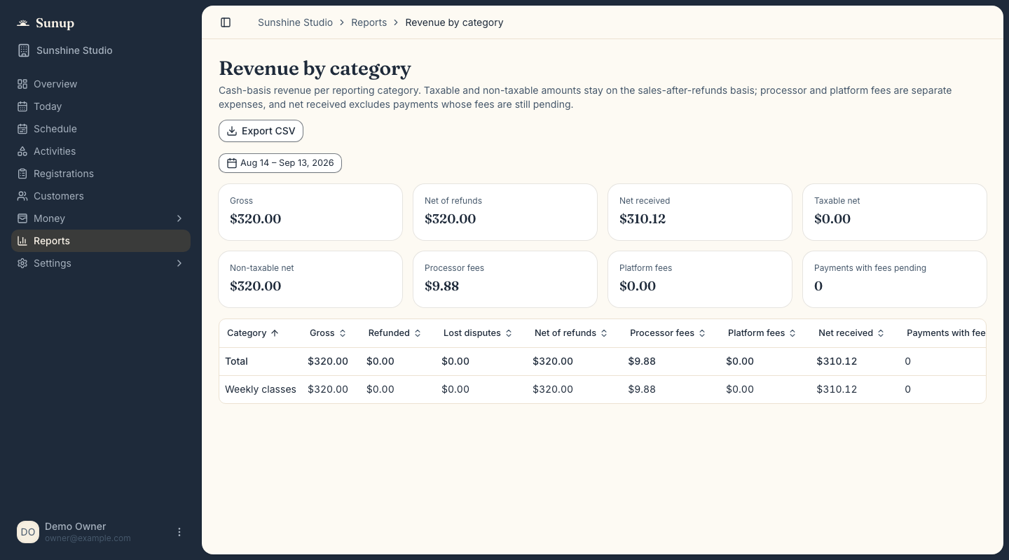Open the Sunshine Studio workspace switcher

[101, 50]
